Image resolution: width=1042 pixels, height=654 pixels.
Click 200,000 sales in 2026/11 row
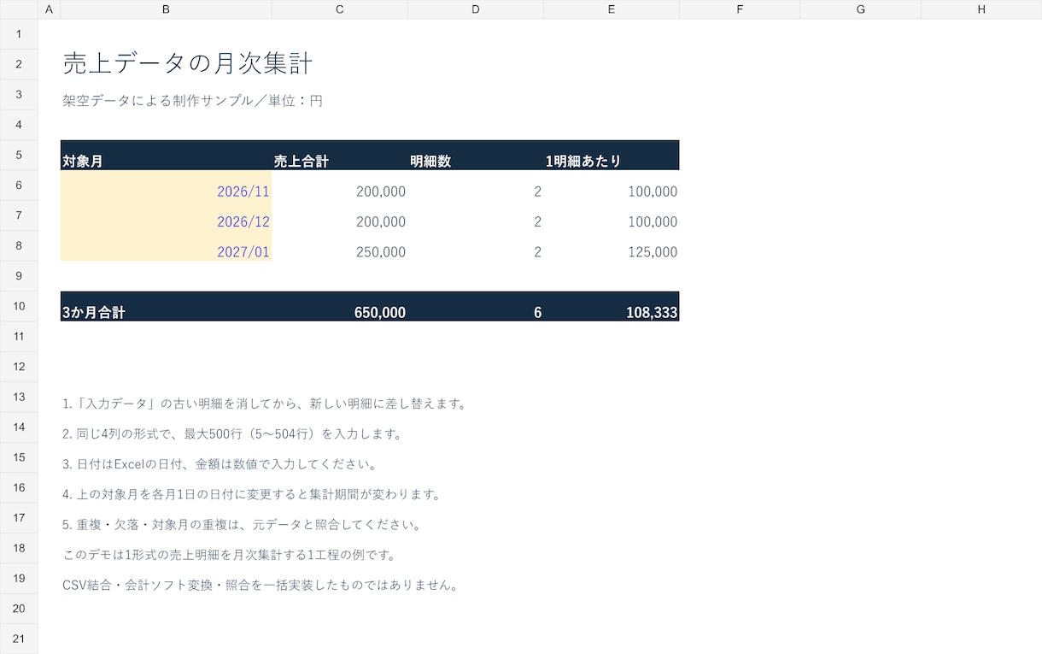(x=340, y=186)
